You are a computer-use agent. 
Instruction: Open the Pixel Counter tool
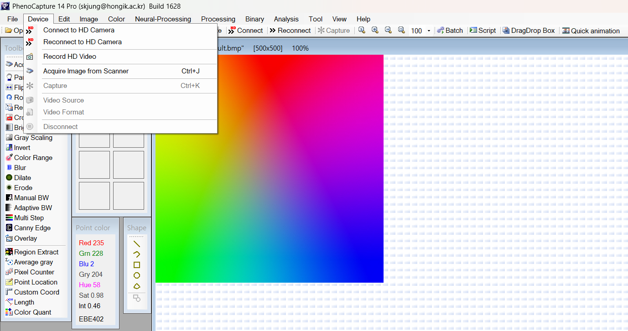tap(30, 272)
